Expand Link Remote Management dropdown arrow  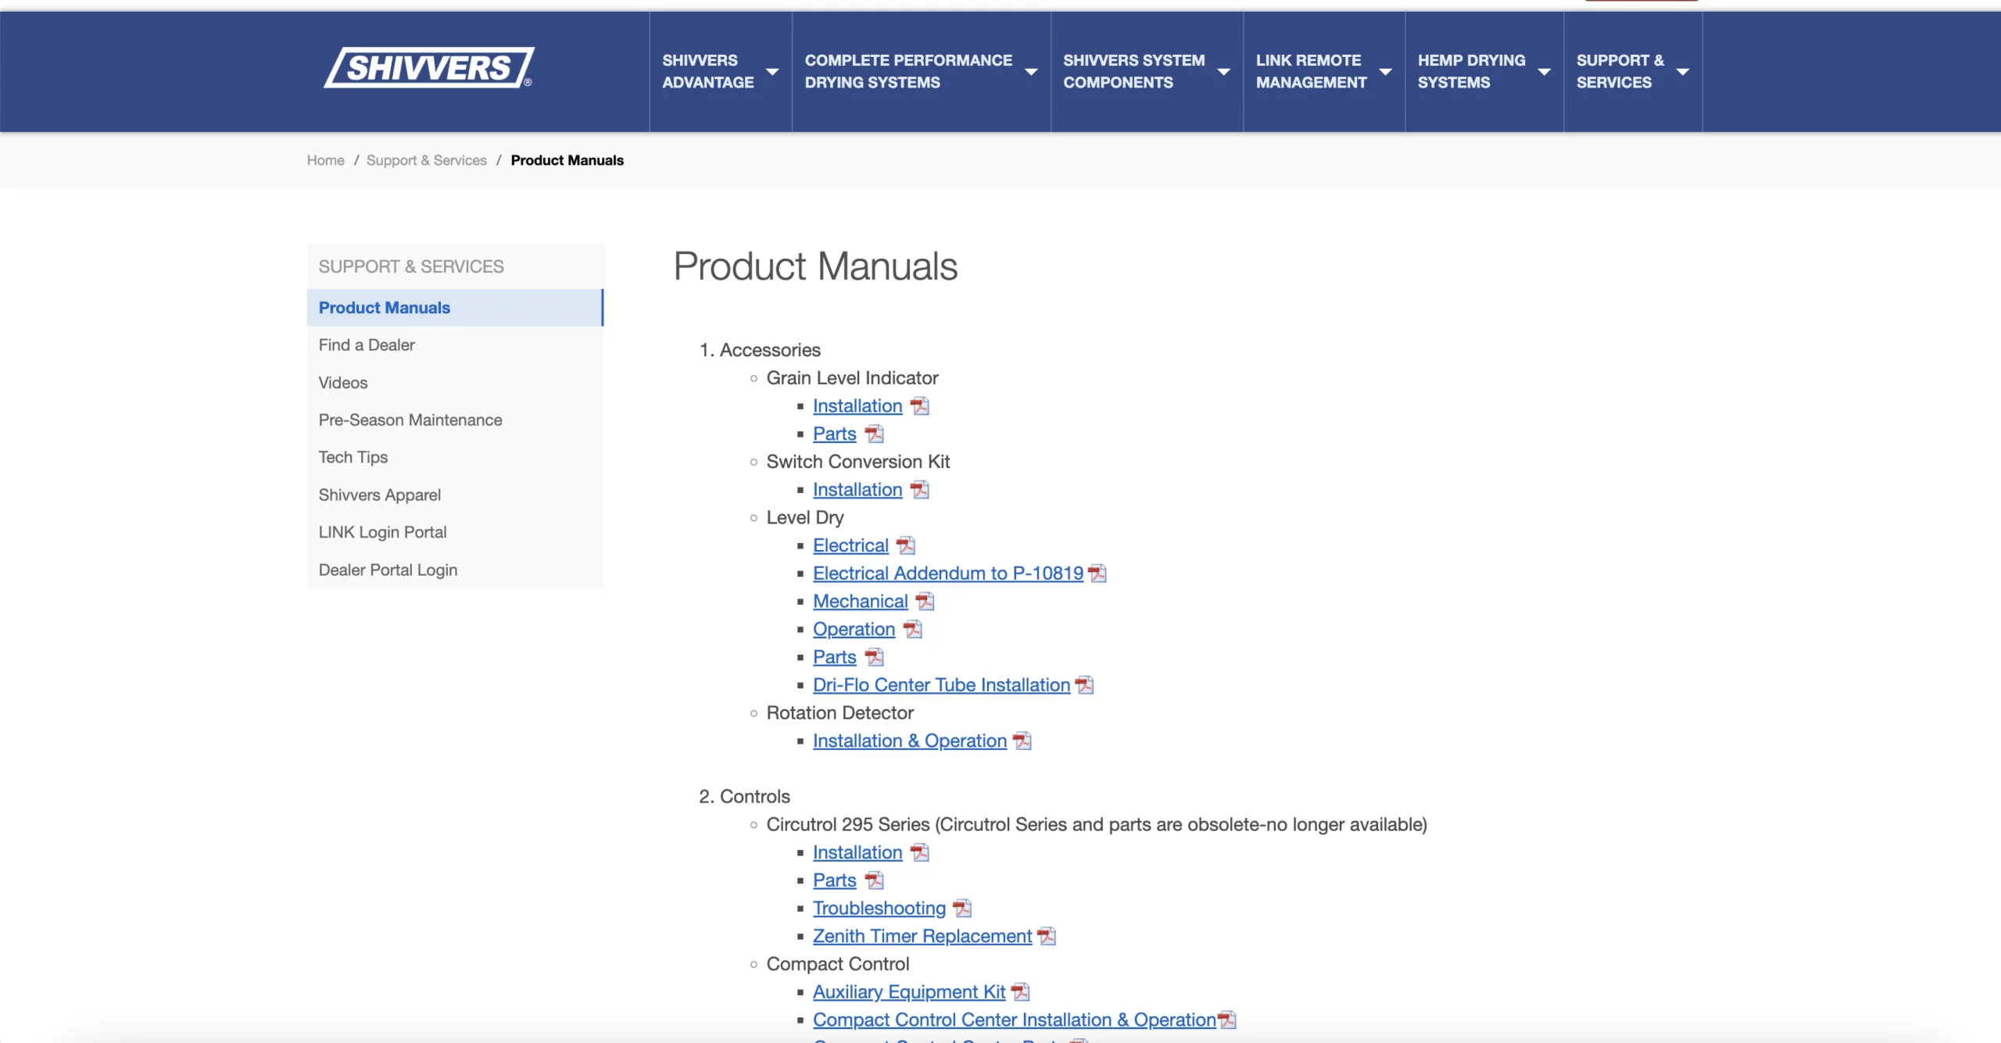(x=1385, y=72)
